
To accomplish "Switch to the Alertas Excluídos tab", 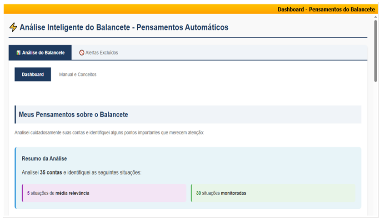I will coord(99,53).
